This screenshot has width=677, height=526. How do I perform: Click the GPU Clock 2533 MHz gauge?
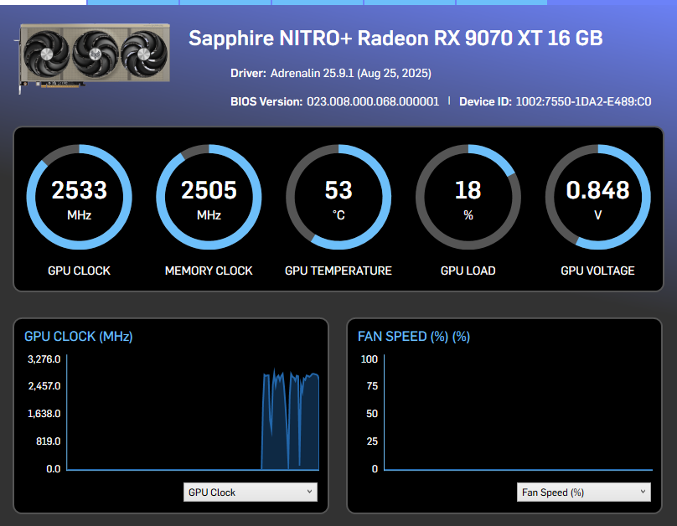tap(80, 197)
